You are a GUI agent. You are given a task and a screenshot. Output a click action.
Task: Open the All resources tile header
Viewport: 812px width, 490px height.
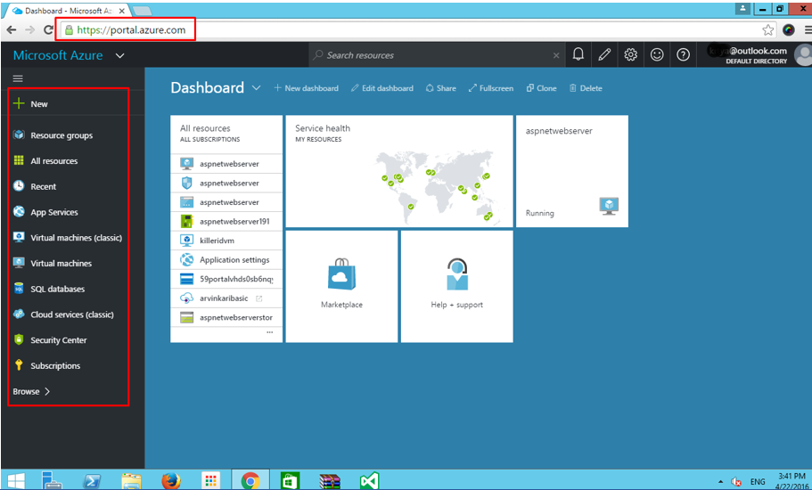point(226,134)
